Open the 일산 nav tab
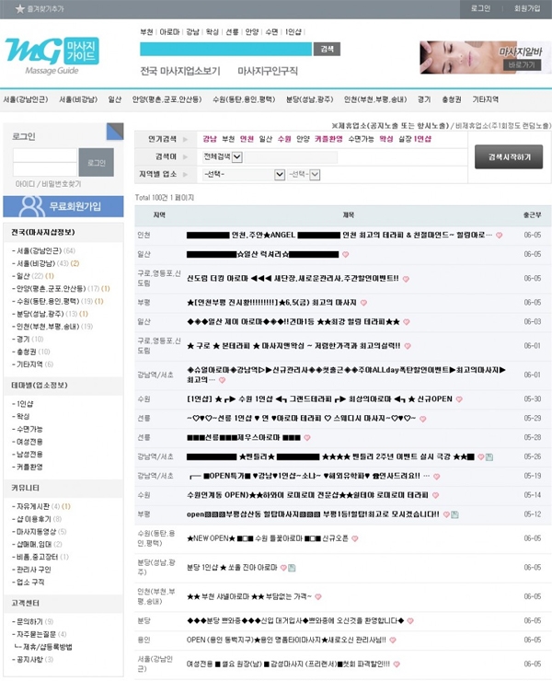552x681 pixels. [x=115, y=99]
